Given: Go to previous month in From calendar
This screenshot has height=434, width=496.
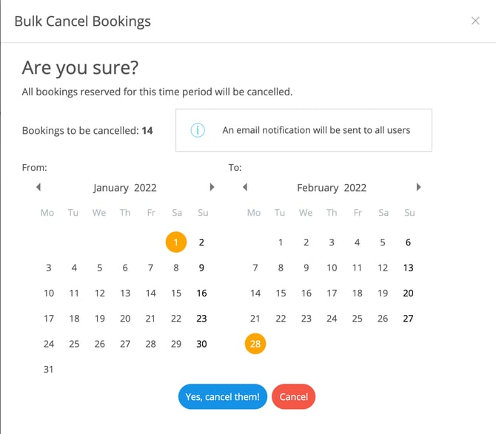Looking at the screenshot, I should click(38, 188).
